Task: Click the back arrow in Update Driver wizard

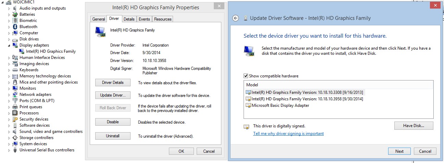Action: coord(235,18)
